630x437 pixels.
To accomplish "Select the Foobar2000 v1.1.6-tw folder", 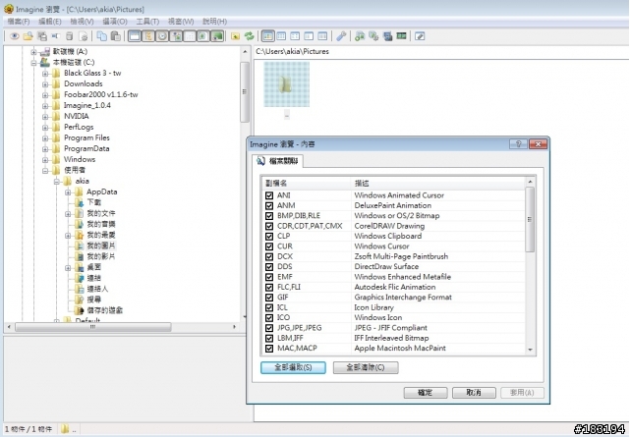I will (101, 94).
